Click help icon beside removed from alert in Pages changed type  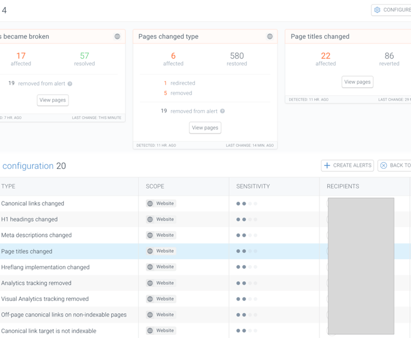223,111
